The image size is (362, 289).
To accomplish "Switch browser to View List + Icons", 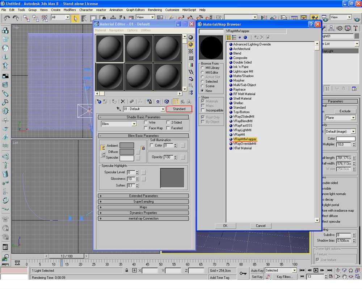I will [234, 37].
